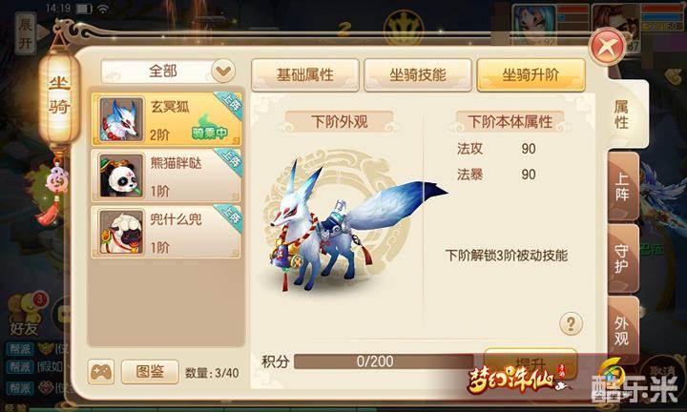Toggle 上阵 ribbon on 兜什么兜
This screenshot has width=687, height=412.
point(229,216)
